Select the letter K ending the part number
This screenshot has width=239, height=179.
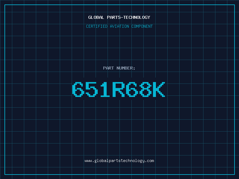[159, 90]
